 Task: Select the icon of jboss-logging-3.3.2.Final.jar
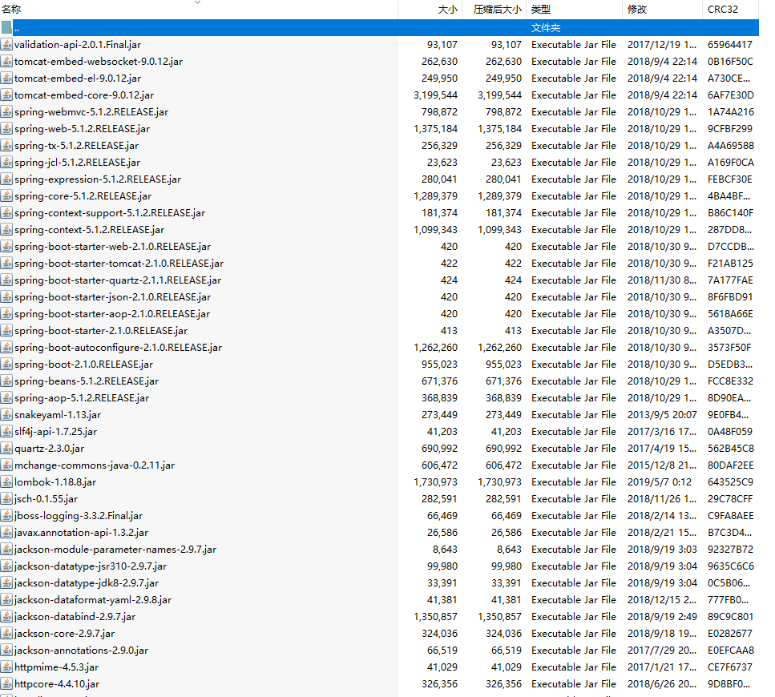pos(6,515)
